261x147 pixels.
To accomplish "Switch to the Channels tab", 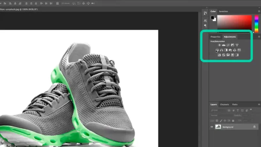I will pos(224,105).
